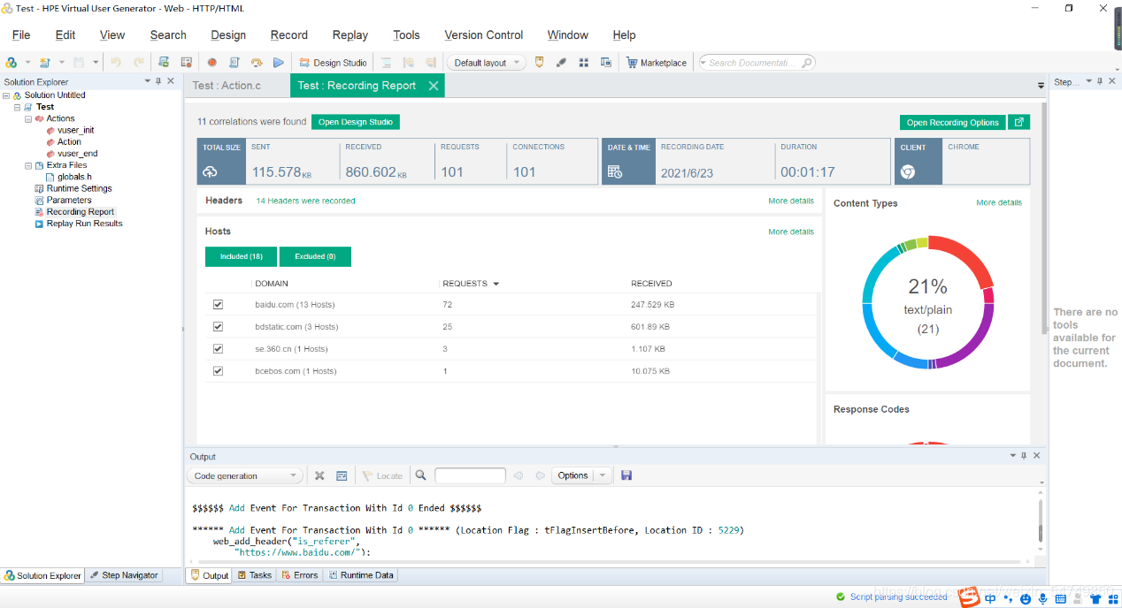Toggle the bdstatic.com host checkbox
Screen dimensions: 1122x608
point(218,327)
